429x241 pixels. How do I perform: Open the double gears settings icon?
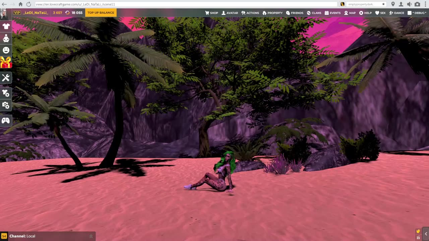pyautogui.click(x=6, y=93)
